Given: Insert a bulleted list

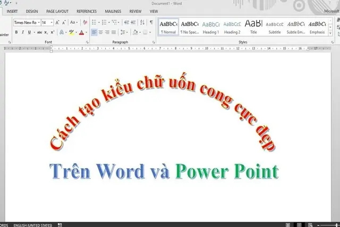Looking at the screenshot, I should pyautogui.click(x=94, y=22).
